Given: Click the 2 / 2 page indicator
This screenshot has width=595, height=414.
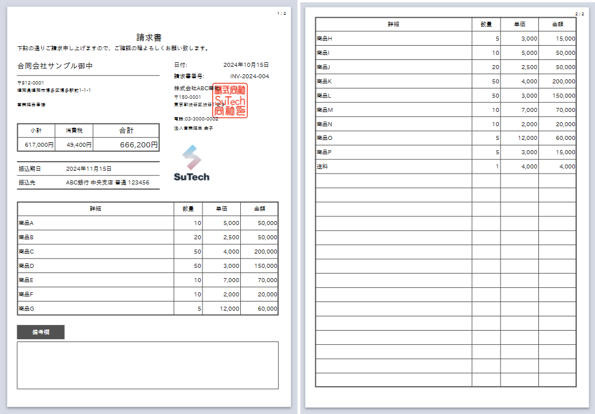Looking at the screenshot, I should click(580, 14).
